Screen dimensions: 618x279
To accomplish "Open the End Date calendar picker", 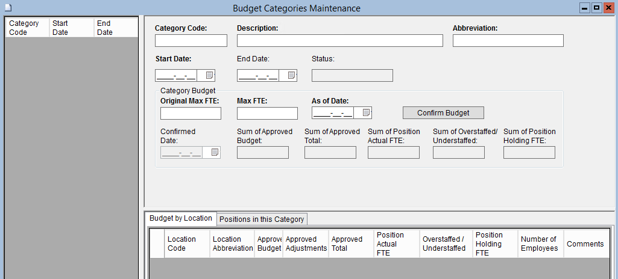I will [291, 75].
